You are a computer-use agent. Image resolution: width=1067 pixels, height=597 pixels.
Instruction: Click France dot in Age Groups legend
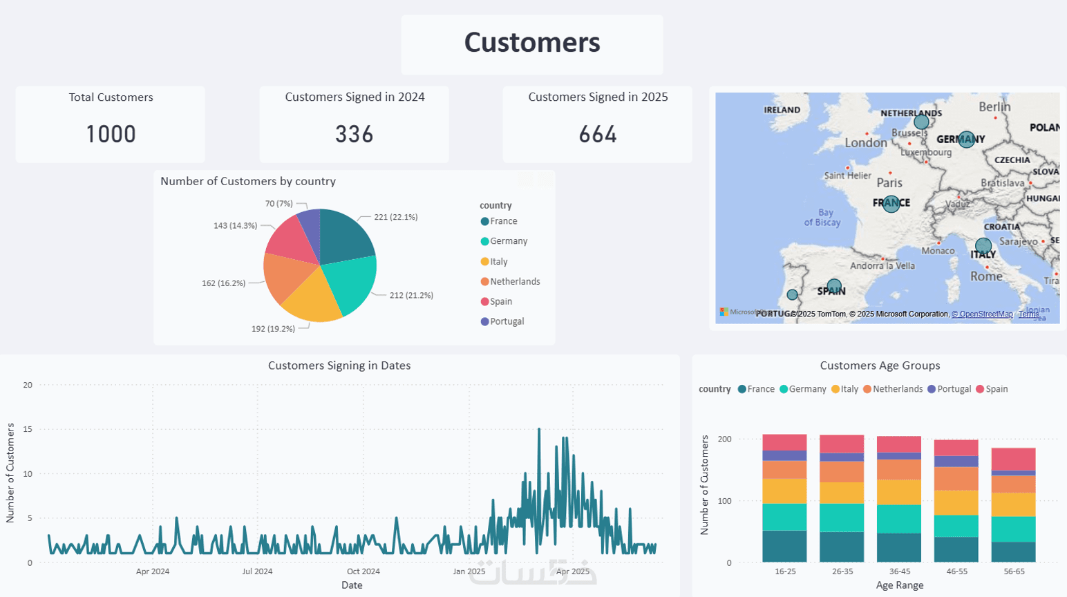click(742, 389)
